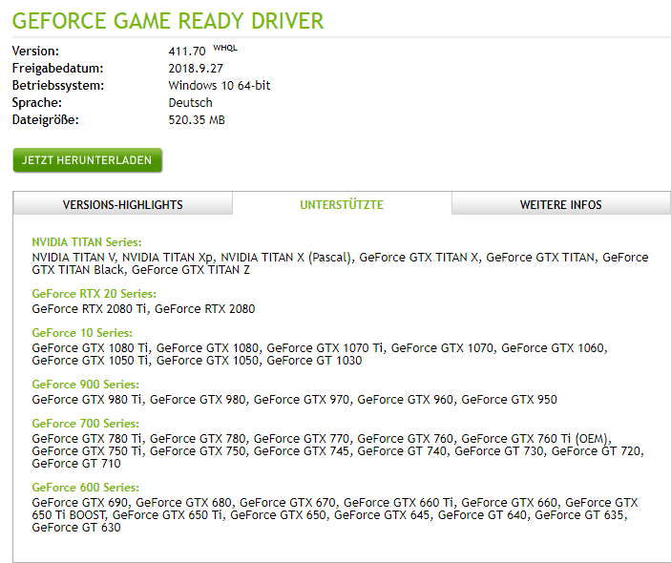Click GeForce GT 635 entry
Screen dimensions: 671x563
point(579,514)
